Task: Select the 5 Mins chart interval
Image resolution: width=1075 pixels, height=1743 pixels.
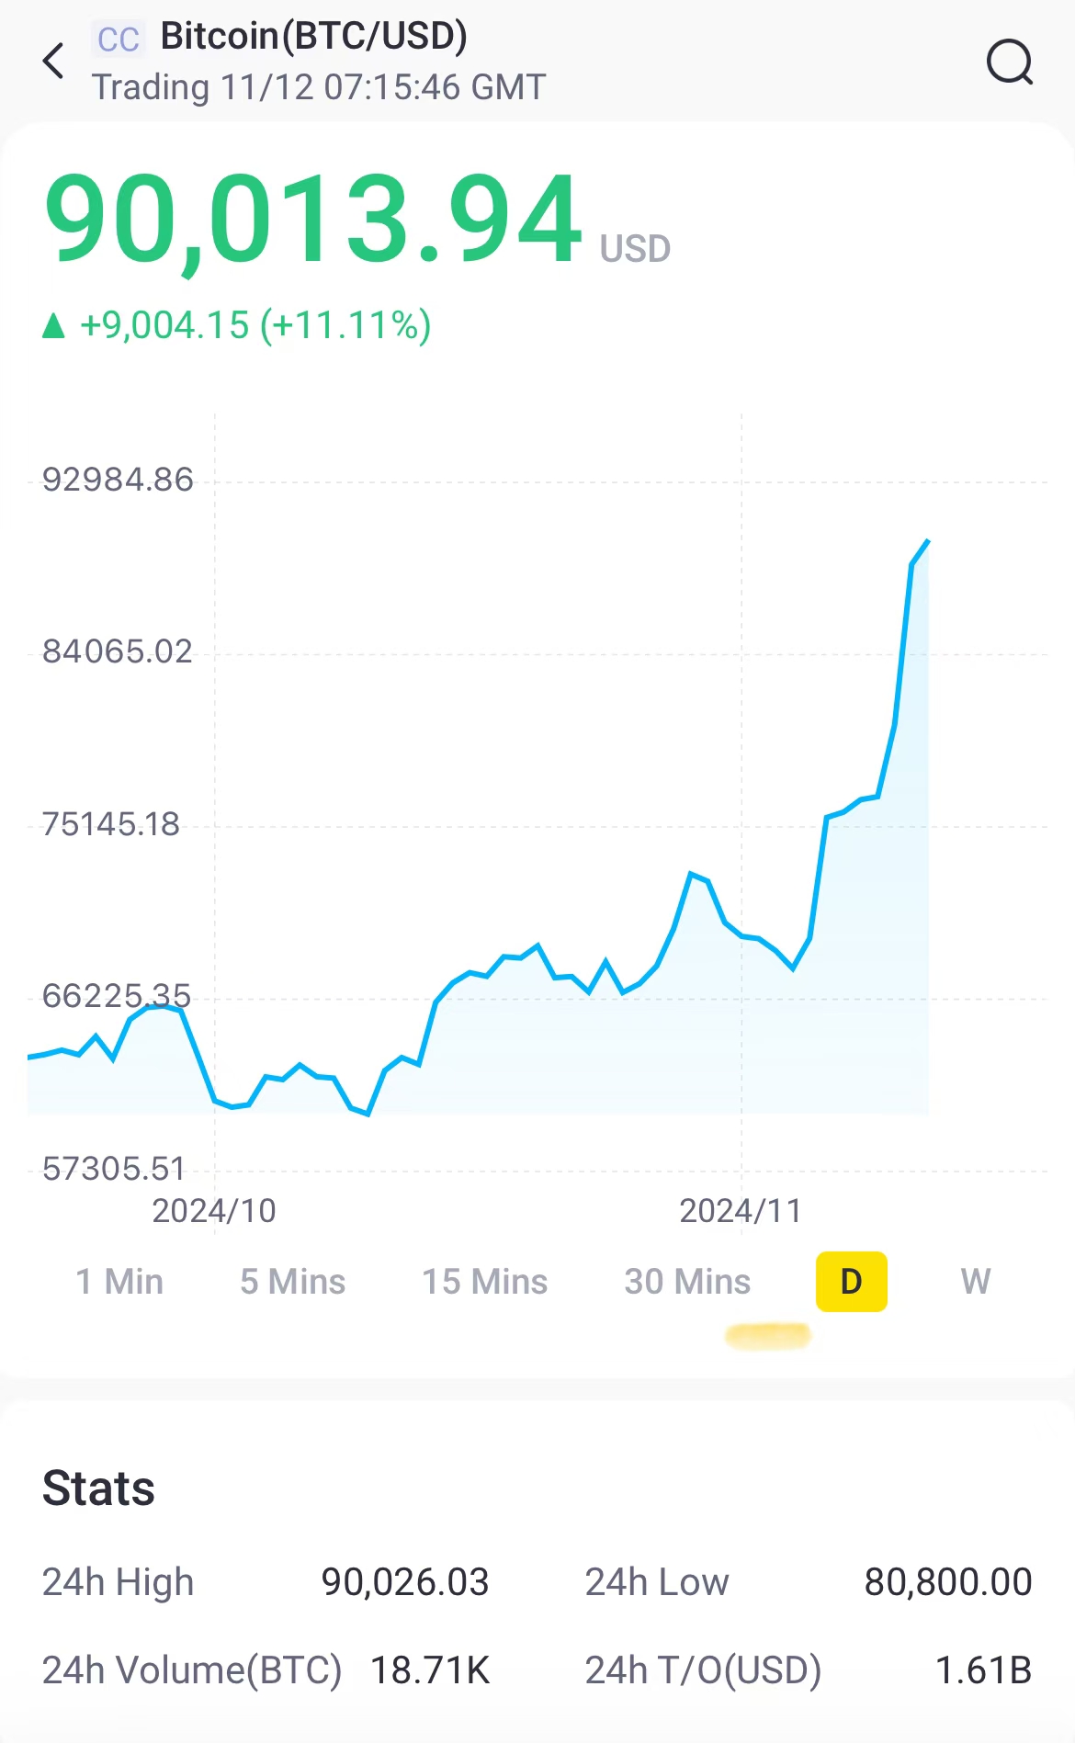Action: point(292,1281)
